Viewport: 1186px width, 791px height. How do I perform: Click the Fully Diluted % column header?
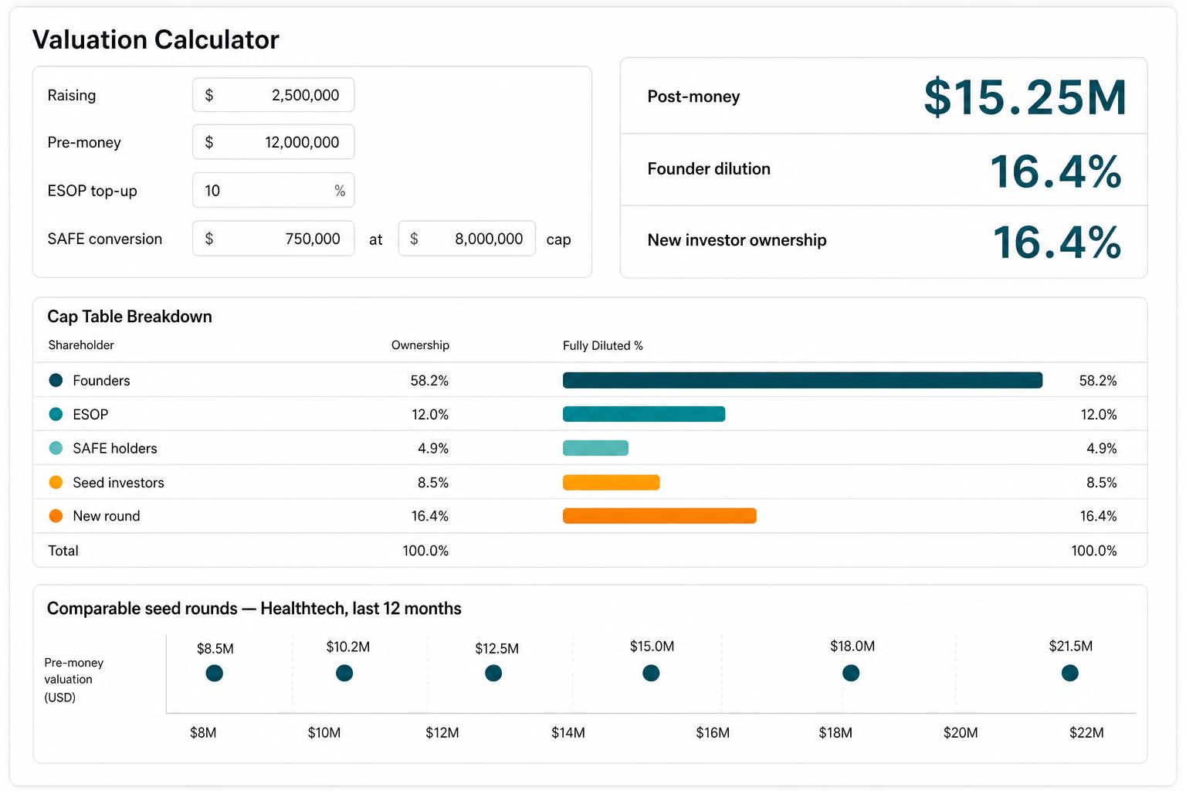[x=603, y=345]
